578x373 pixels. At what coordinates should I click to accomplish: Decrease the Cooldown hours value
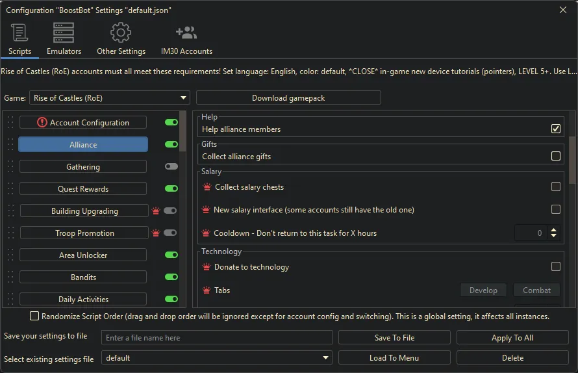point(554,236)
